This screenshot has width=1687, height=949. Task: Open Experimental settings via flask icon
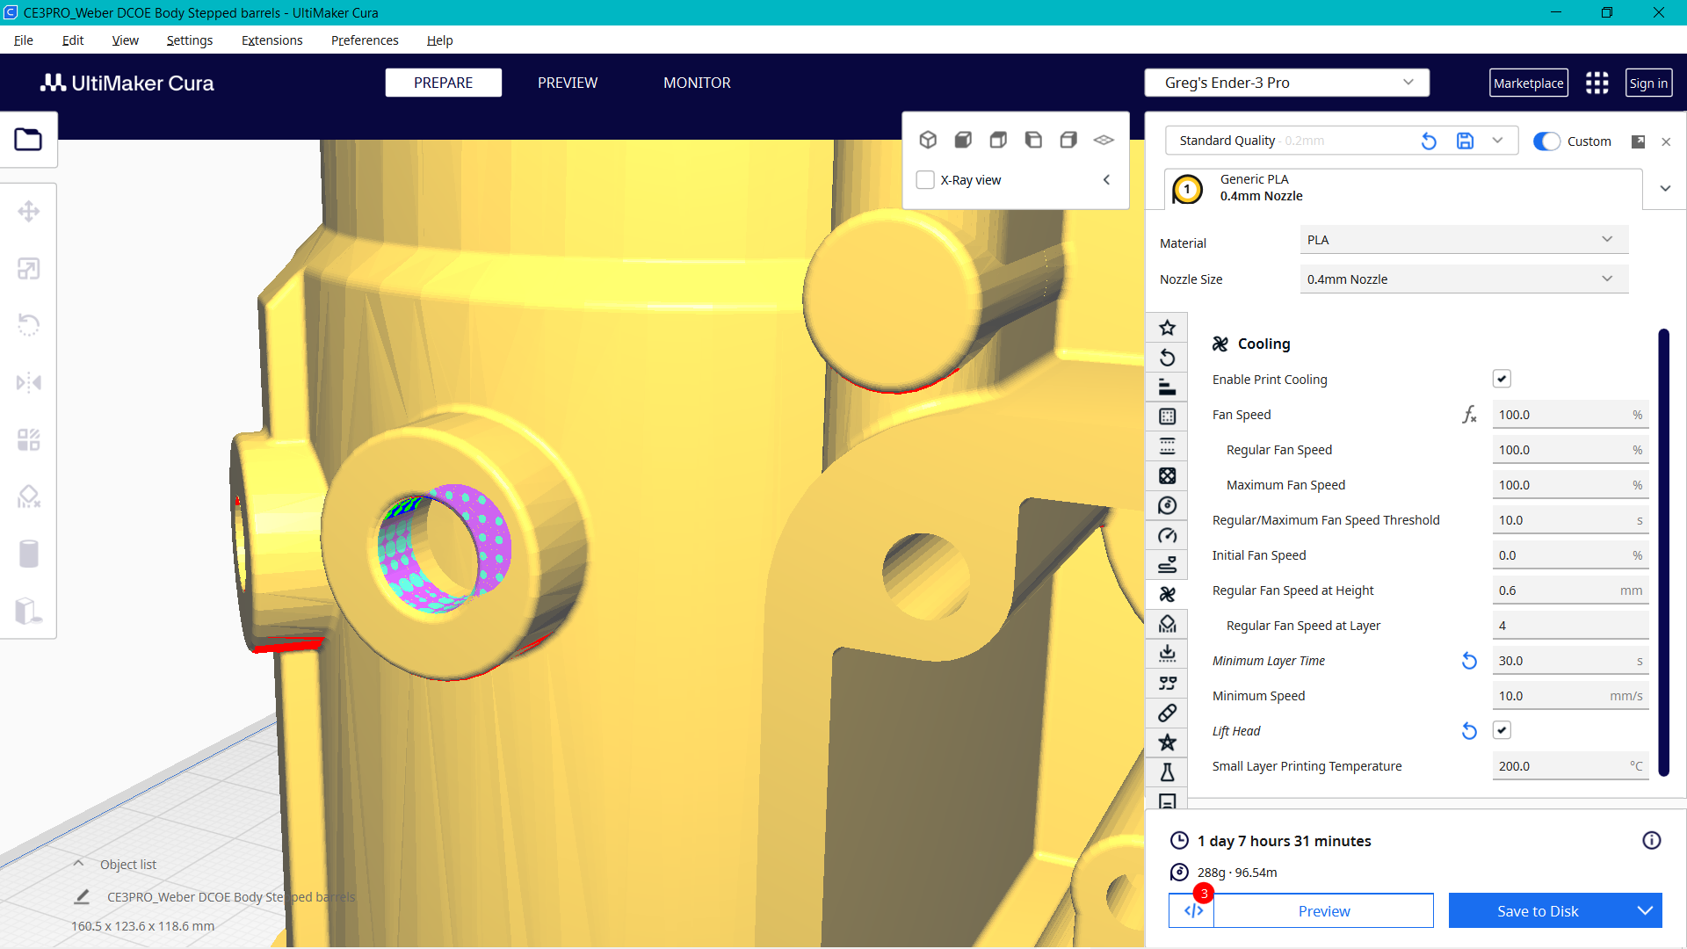(1167, 772)
